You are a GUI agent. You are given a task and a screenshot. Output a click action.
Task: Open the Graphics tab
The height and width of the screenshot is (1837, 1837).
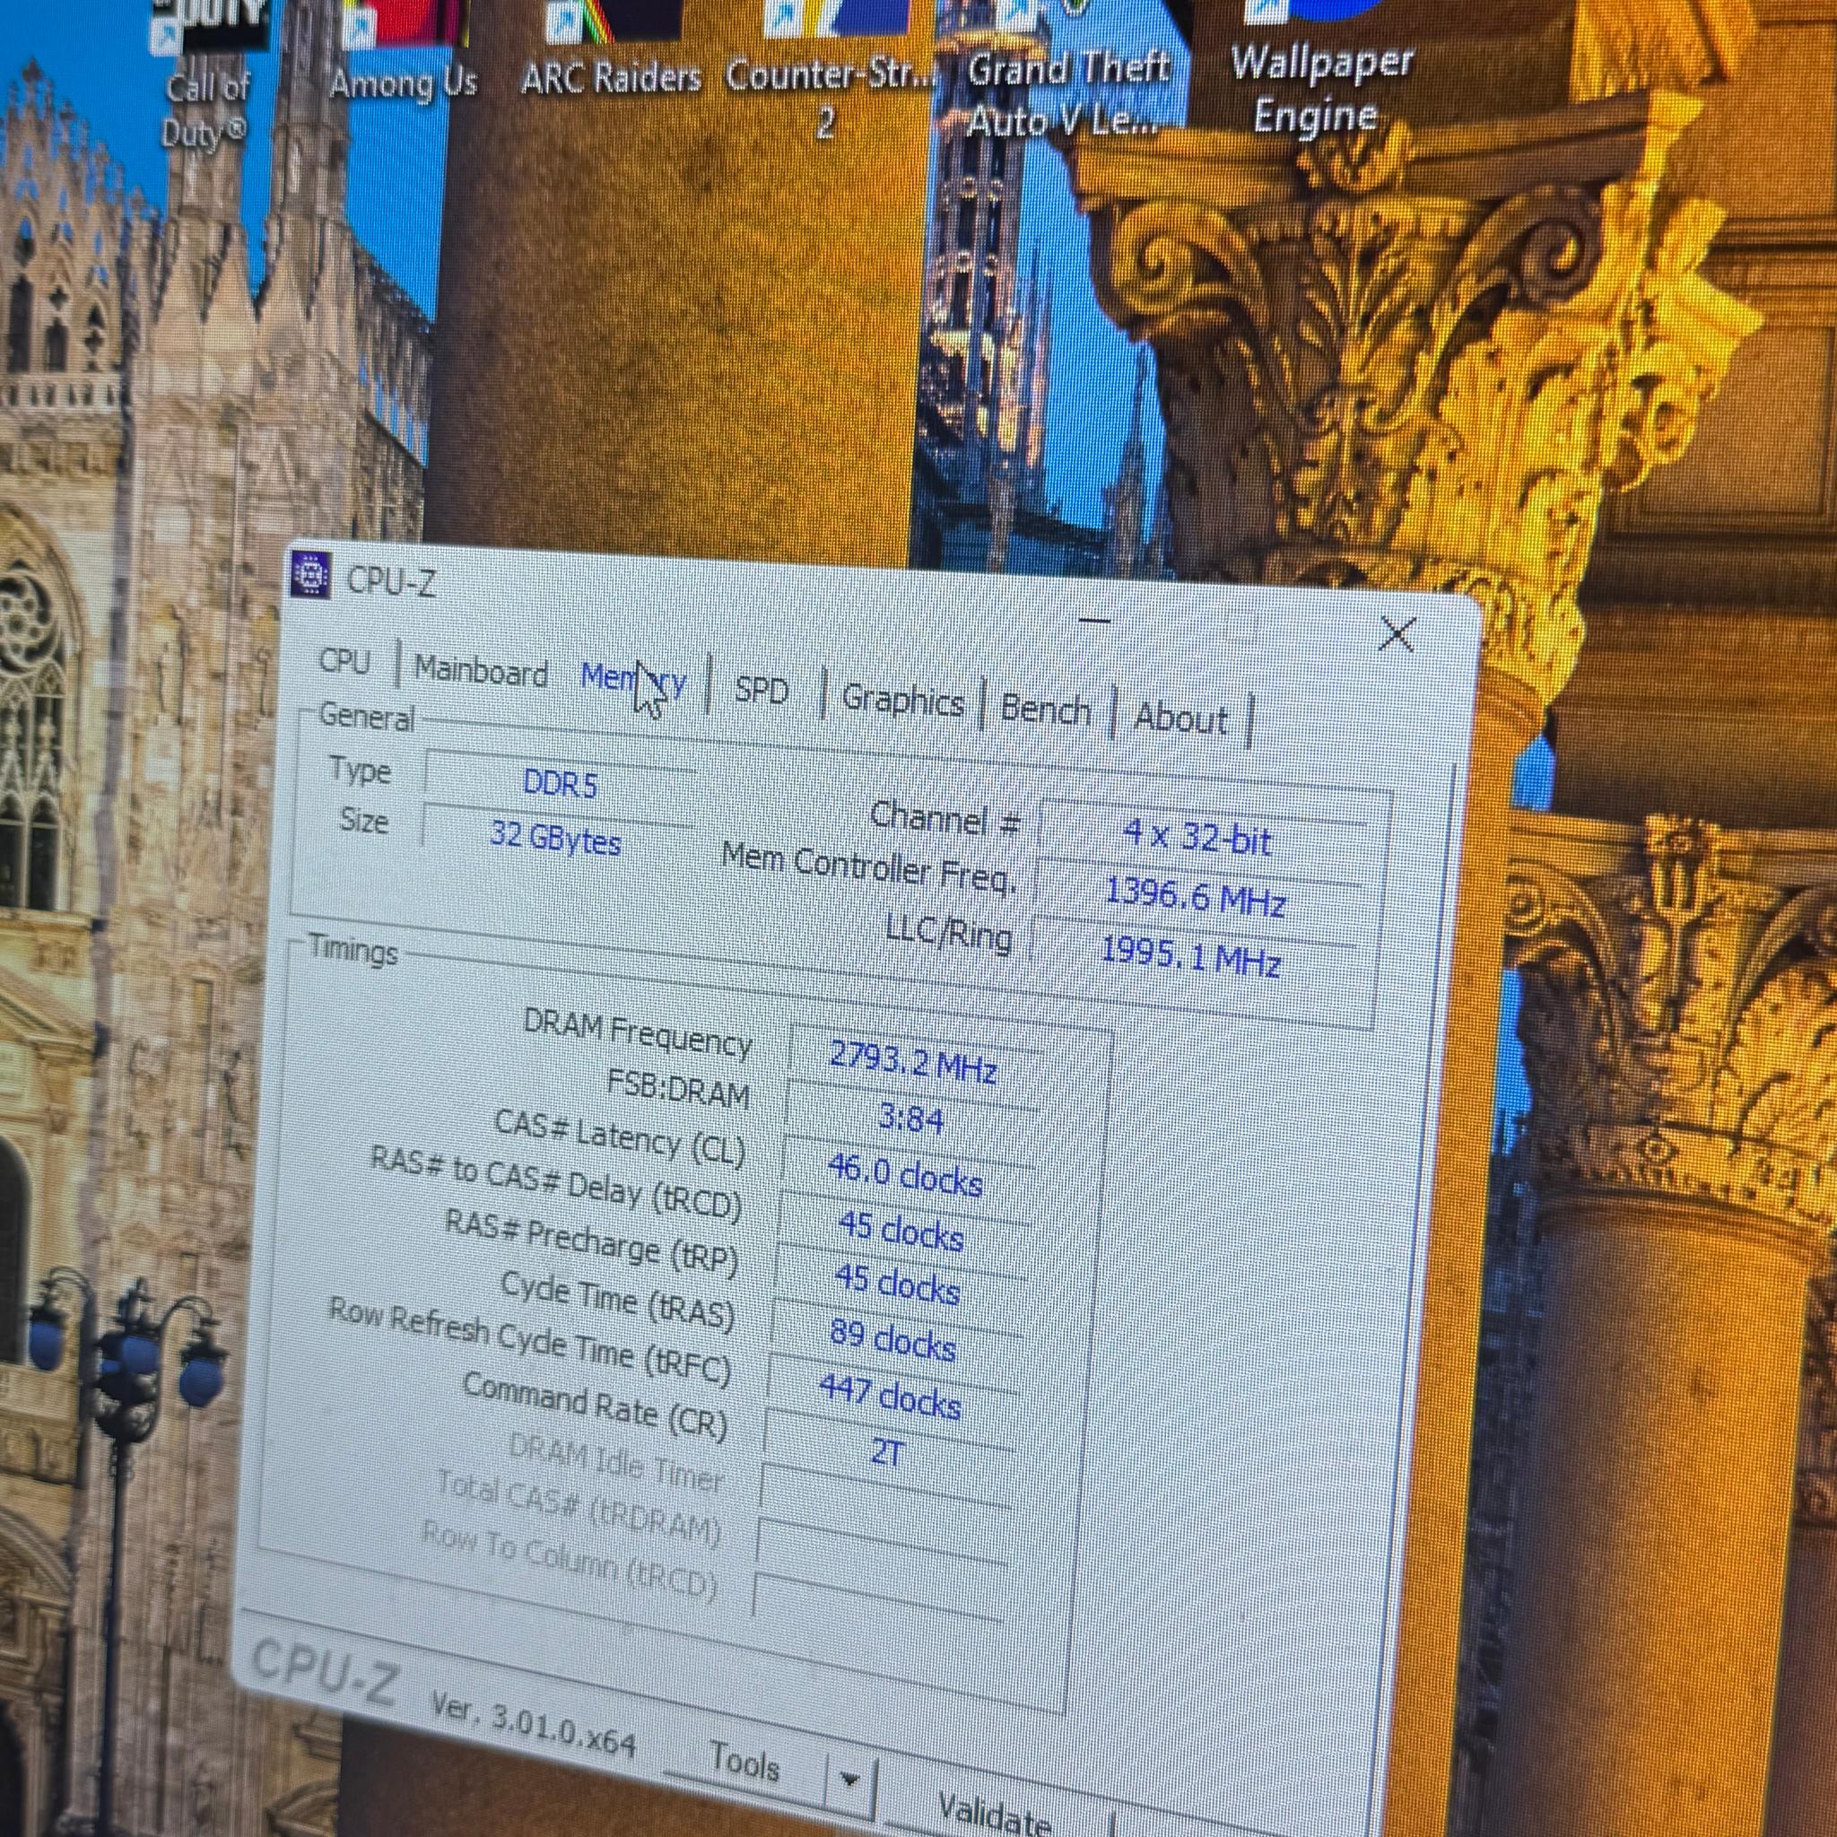(902, 701)
